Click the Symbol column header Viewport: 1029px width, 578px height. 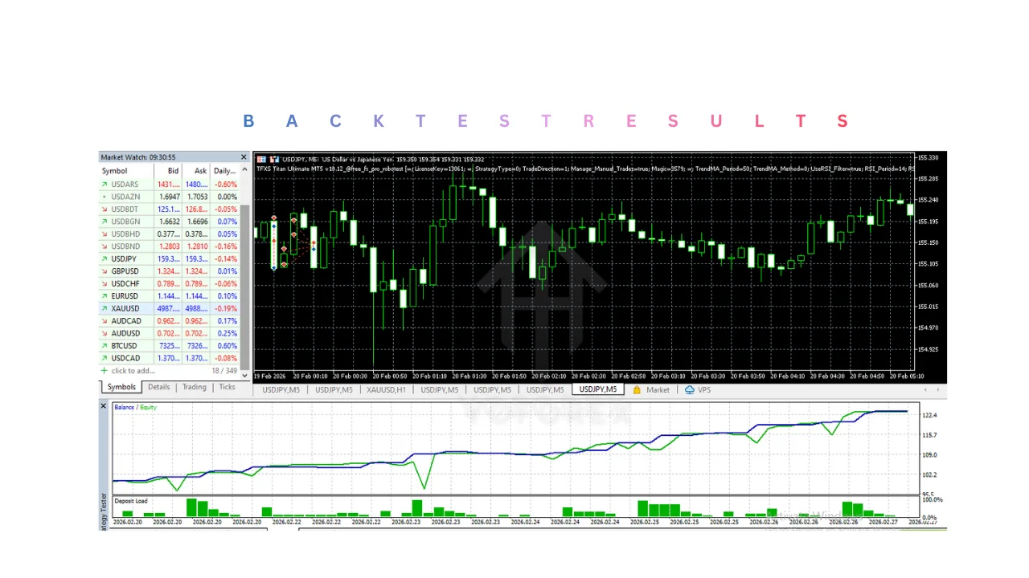[115, 171]
